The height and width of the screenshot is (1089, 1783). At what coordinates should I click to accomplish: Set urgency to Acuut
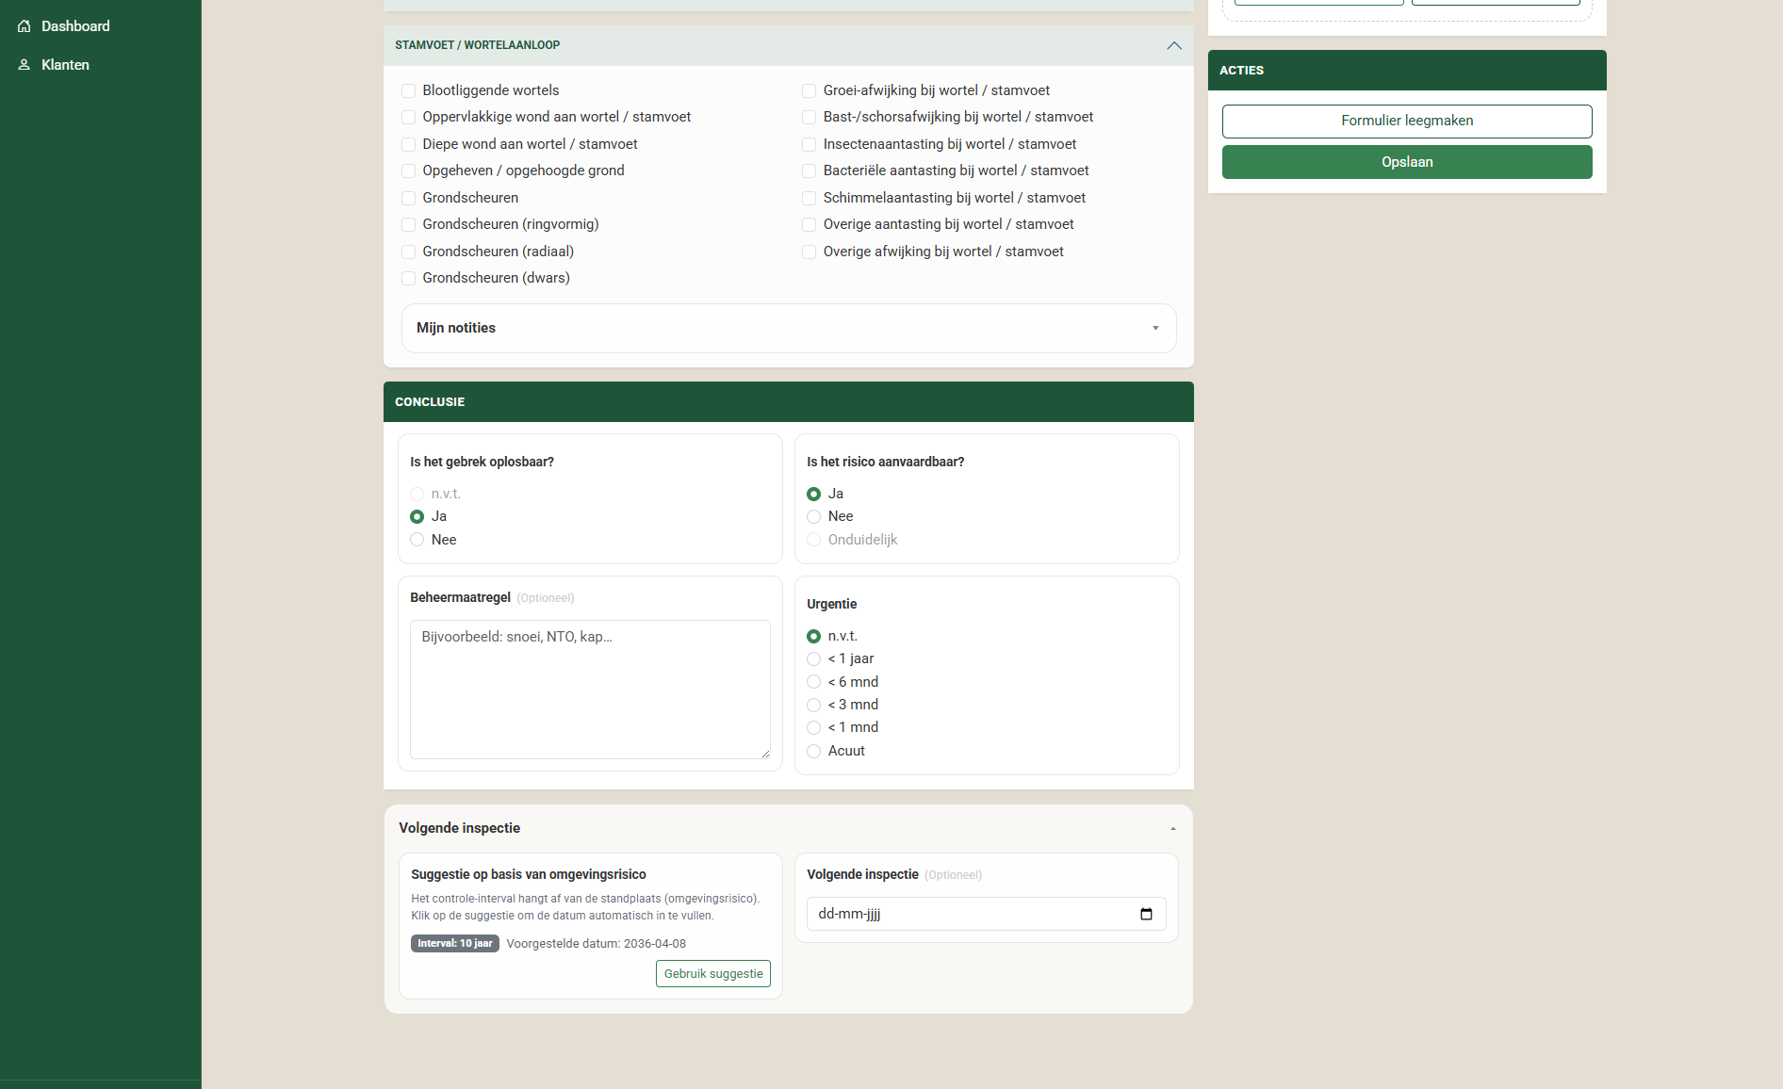(814, 751)
